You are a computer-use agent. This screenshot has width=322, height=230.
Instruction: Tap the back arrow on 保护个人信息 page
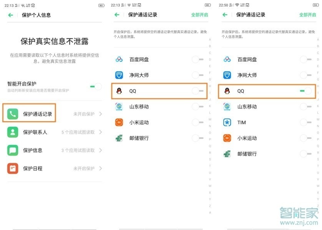10,15
